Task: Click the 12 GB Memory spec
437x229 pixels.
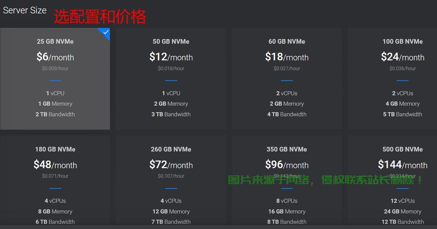Action: point(171,212)
